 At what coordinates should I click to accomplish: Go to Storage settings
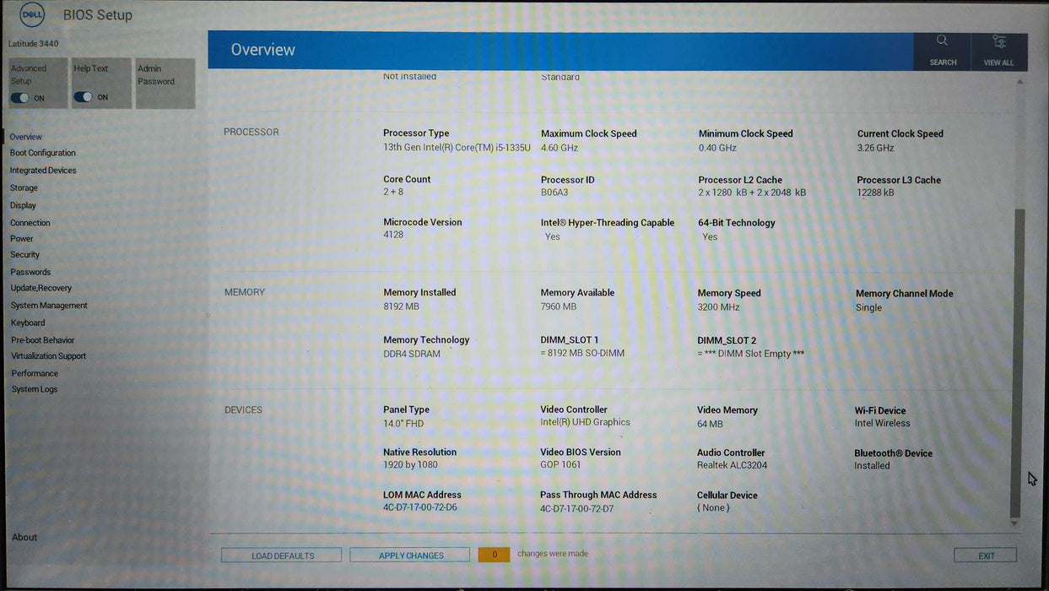[x=24, y=188]
